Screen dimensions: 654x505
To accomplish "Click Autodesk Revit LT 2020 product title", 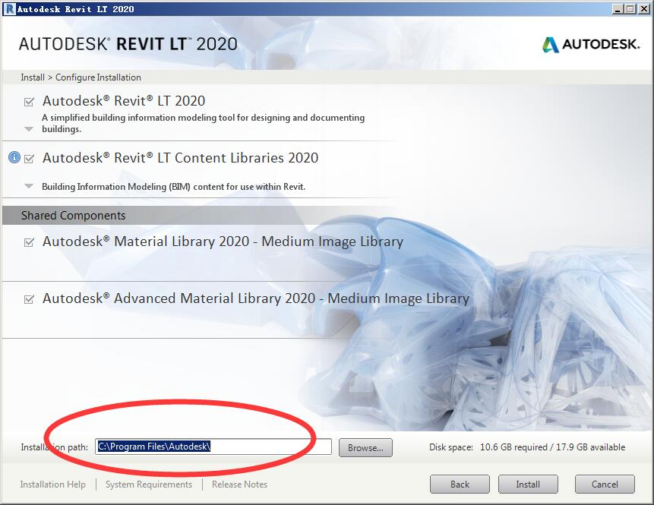I will tap(124, 101).
